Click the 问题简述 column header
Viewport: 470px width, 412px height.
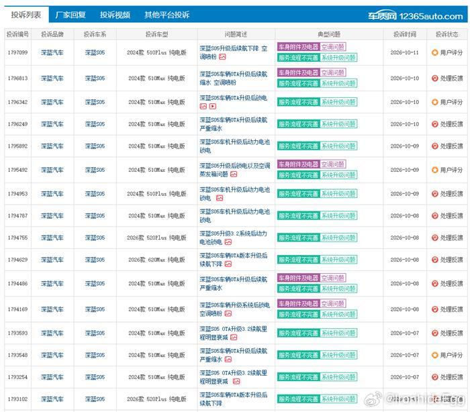coord(236,34)
